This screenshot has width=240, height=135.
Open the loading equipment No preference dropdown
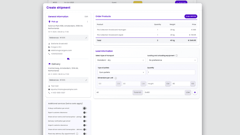click(172, 60)
